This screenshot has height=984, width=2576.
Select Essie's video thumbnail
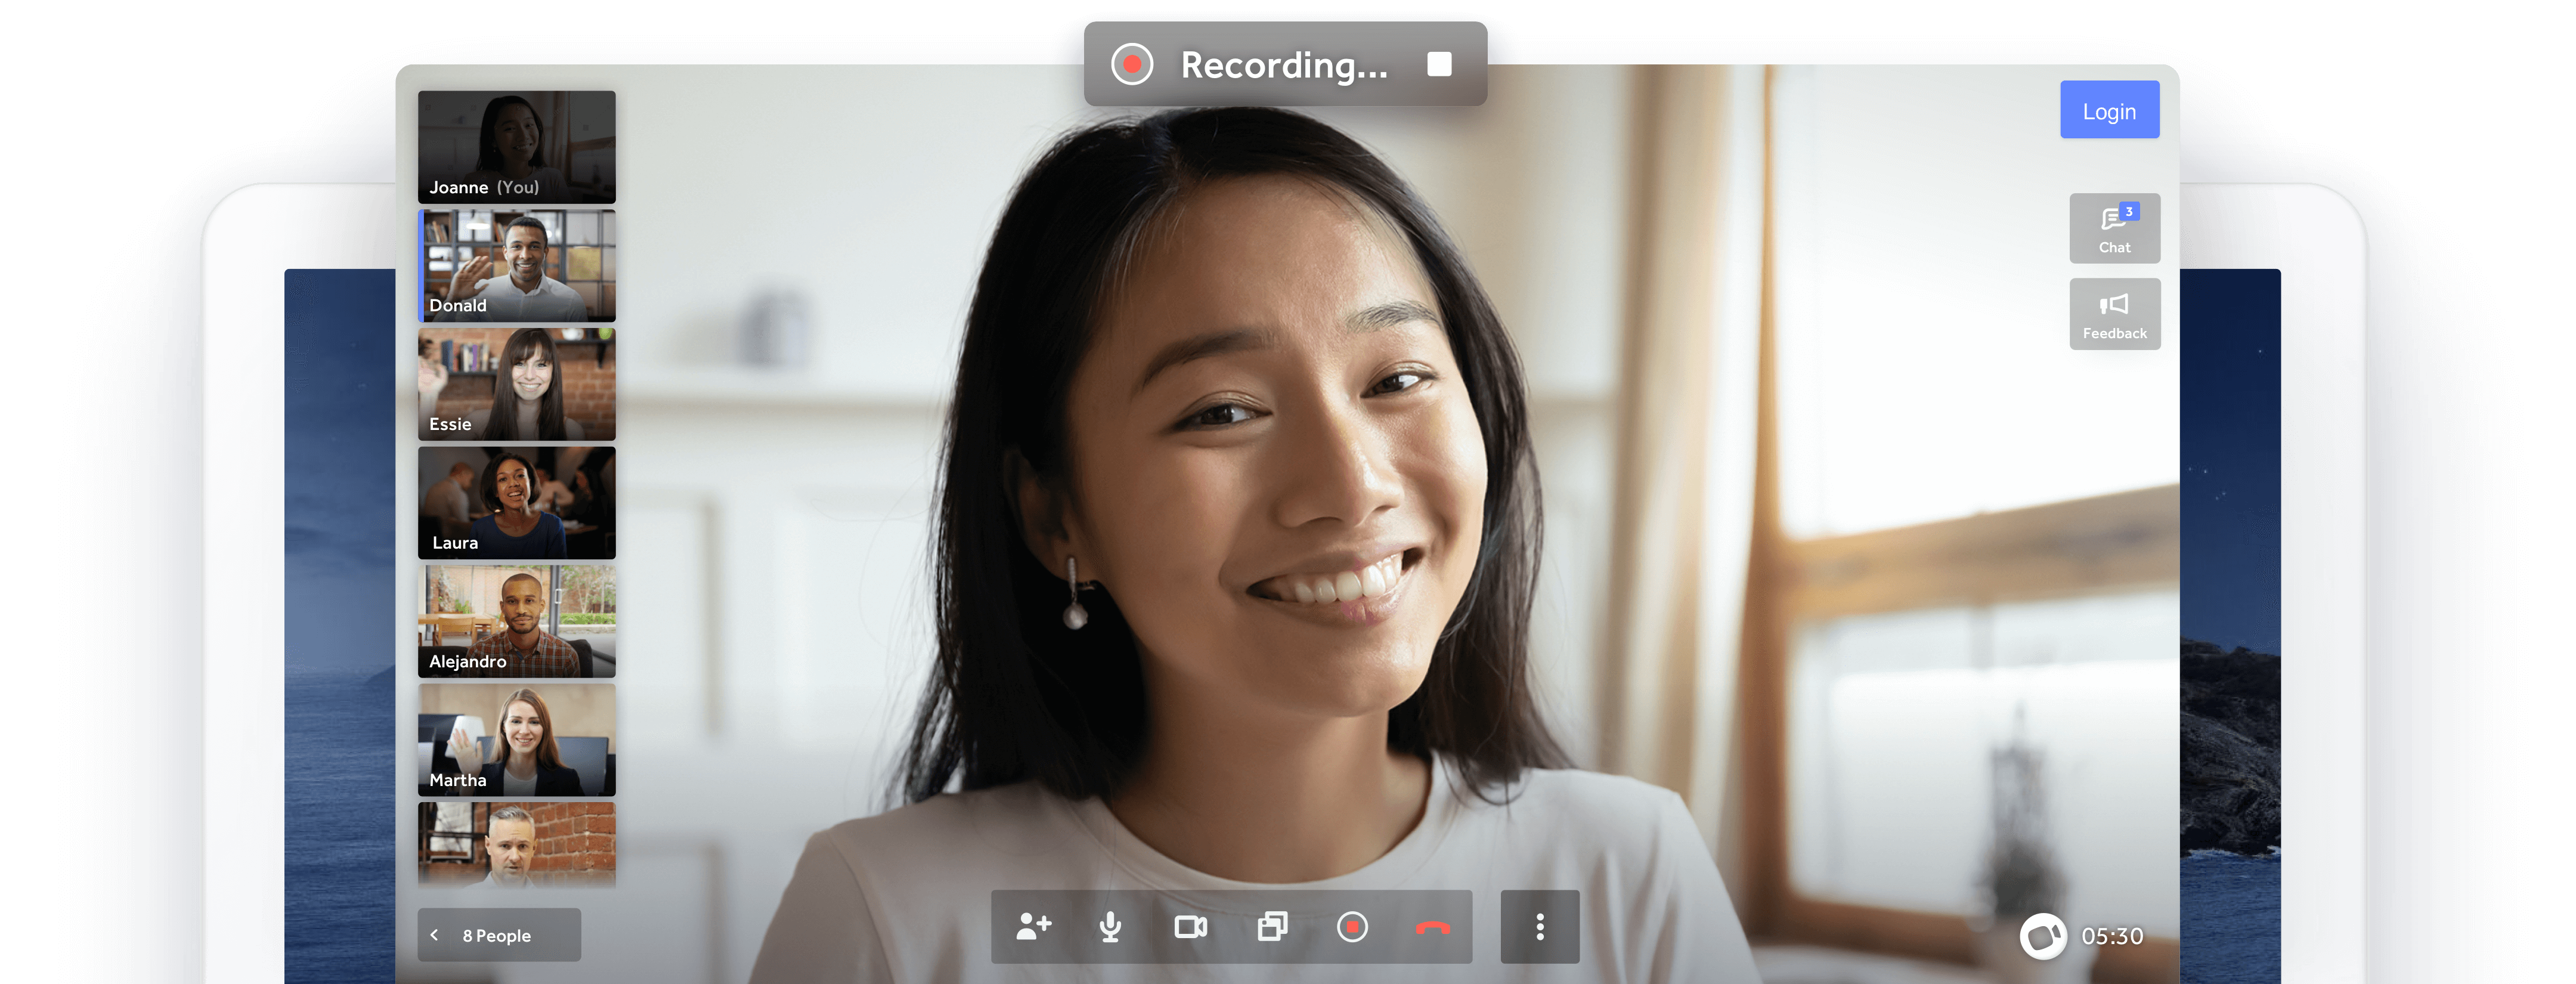coord(517,384)
